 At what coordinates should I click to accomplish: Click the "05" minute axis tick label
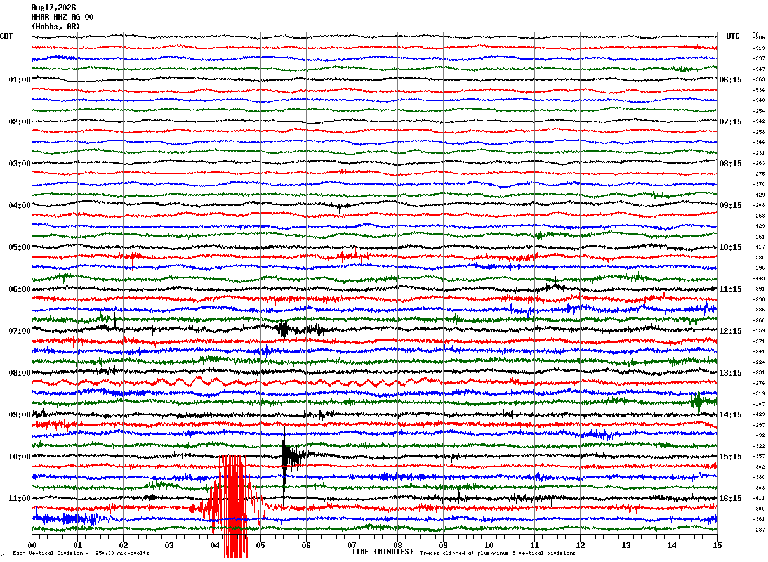coord(261,545)
